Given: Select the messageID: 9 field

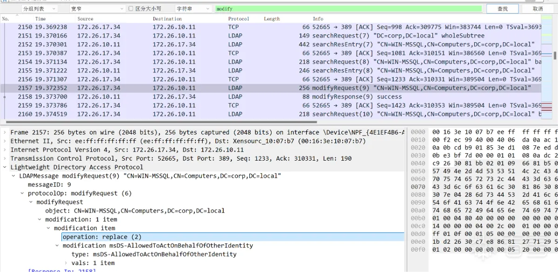Looking at the screenshot, I should tap(49, 185).
